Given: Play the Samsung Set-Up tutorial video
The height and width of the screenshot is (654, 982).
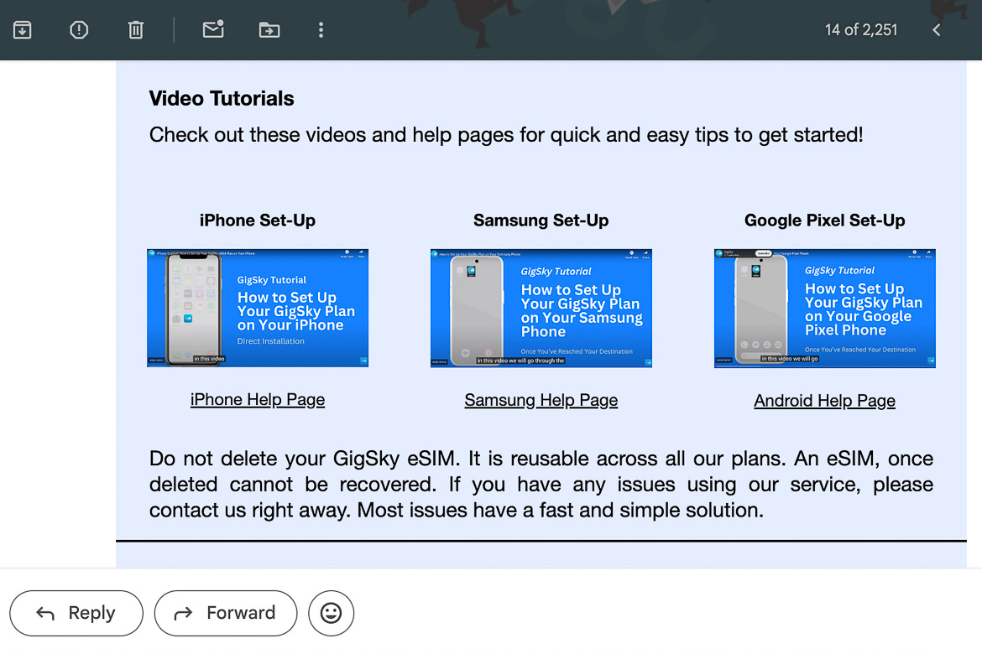Looking at the screenshot, I should [x=541, y=308].
